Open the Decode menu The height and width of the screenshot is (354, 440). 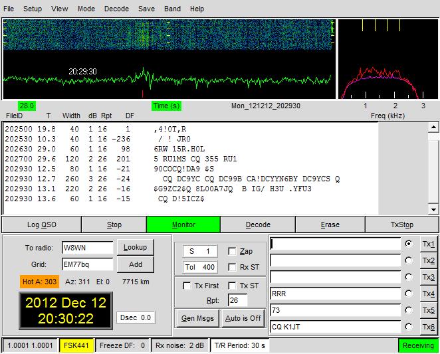[116, 9]
